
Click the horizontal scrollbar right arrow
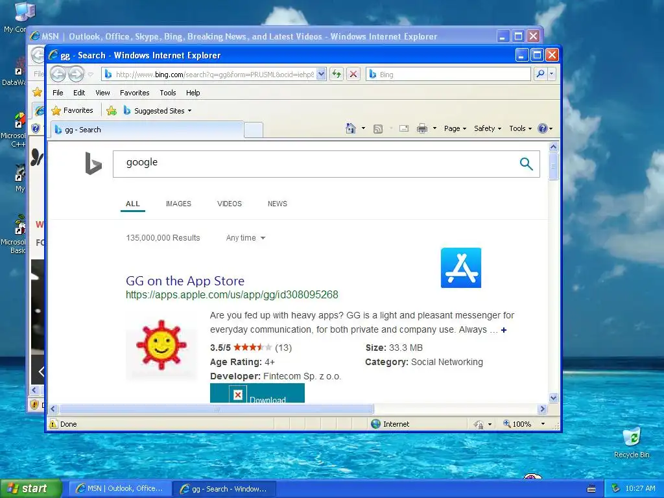pos(543,409)
